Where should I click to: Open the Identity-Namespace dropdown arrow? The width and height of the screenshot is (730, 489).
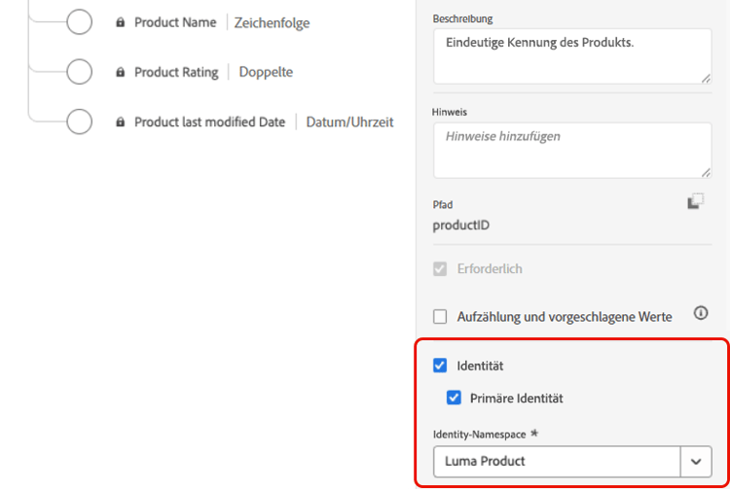pyautogui.click(x=696, y=461)
